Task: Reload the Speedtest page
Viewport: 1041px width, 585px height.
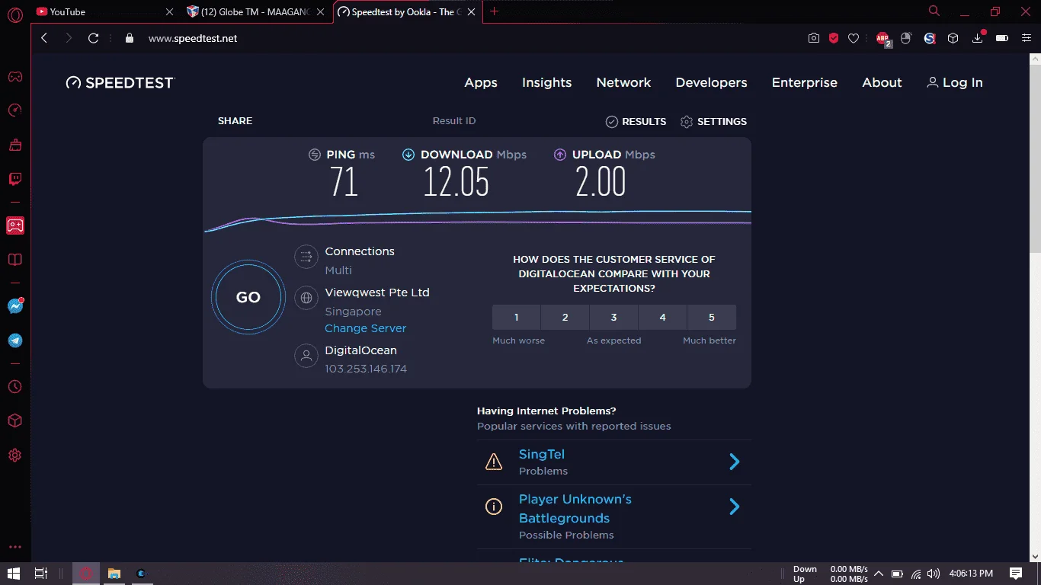Action: 93,38
